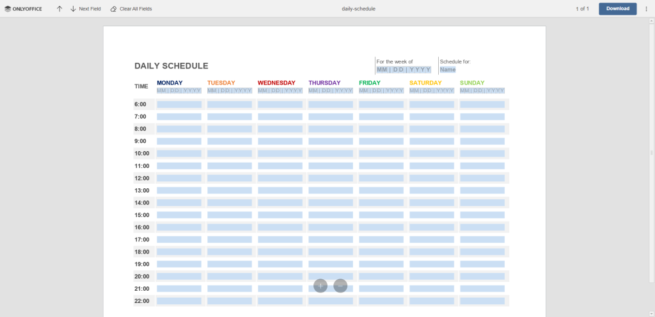
Task: Click the Tuesday 9:00 schedule cell
Action: [230, 141]
